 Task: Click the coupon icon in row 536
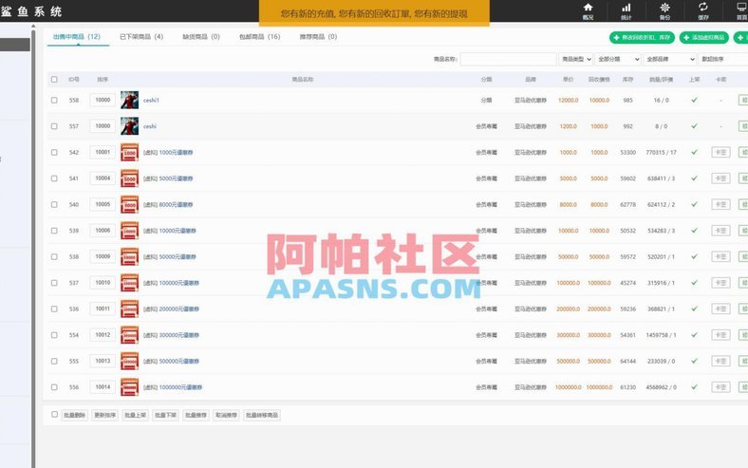129,309
